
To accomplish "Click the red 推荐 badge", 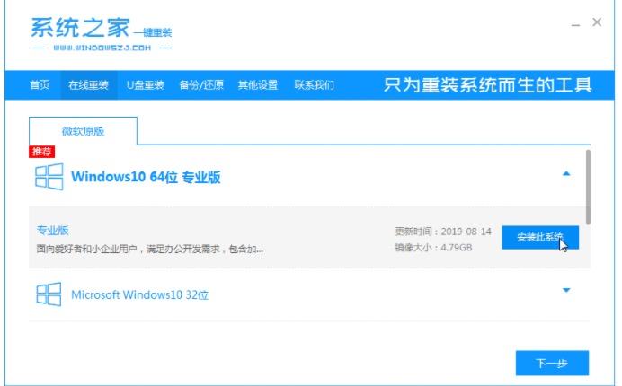I will (x=41, y=152).
